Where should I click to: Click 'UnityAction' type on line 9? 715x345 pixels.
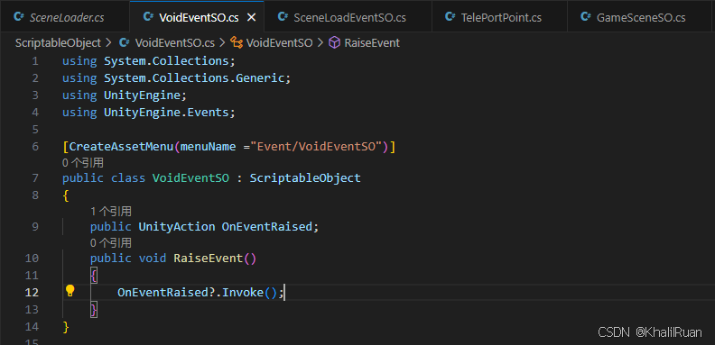coord(177,227)
